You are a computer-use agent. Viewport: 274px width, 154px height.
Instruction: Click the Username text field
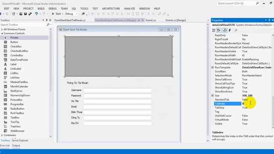point(117,90)
